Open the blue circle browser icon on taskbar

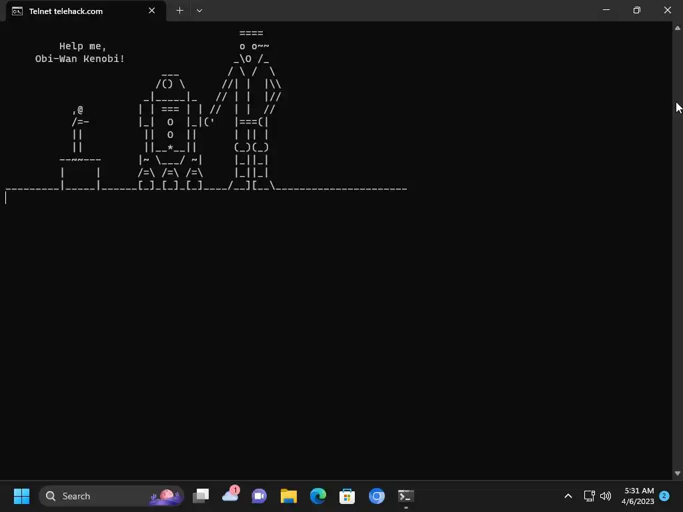(377, 496)
